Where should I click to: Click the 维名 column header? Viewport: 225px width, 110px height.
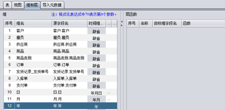click(x=33, y=23)
